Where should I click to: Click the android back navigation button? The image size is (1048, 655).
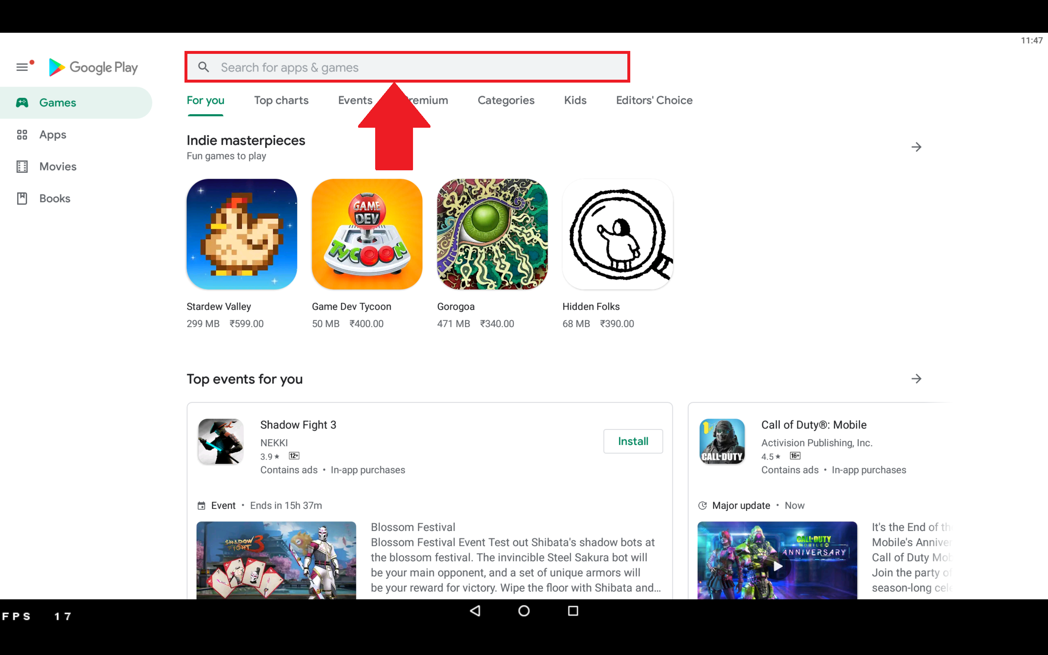pyautogui.click(x=475, y=611)
